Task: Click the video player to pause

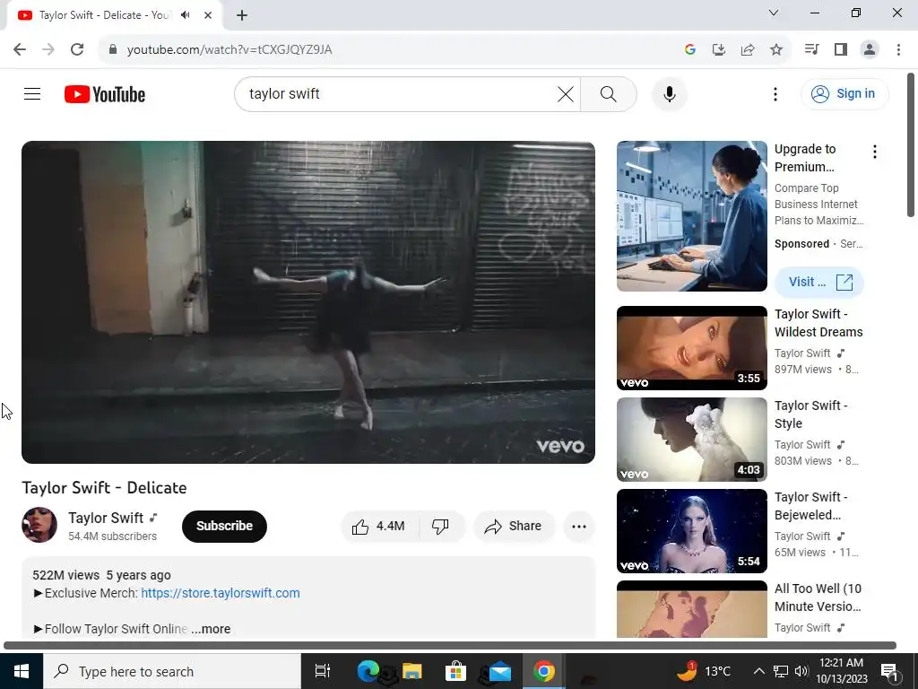Action: [308, 301]
